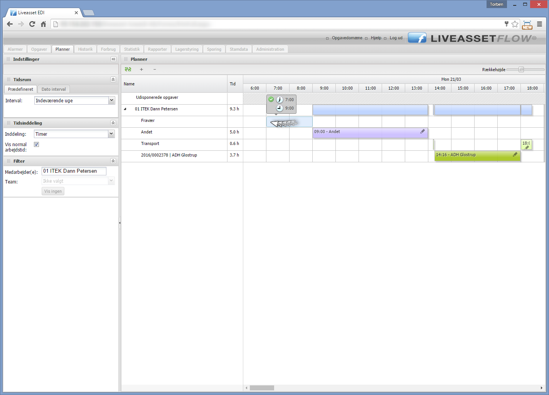Open the Dato interval tab
549x395 pixels.
point(54,89)
